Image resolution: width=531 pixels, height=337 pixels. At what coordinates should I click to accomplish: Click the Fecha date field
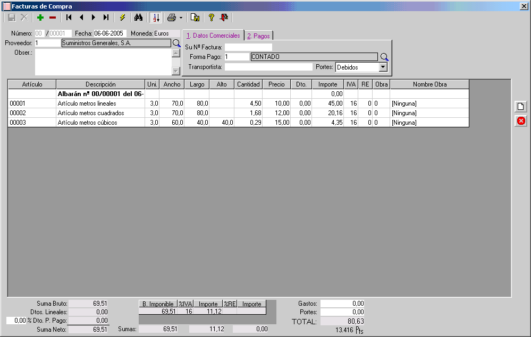(110, 33)
